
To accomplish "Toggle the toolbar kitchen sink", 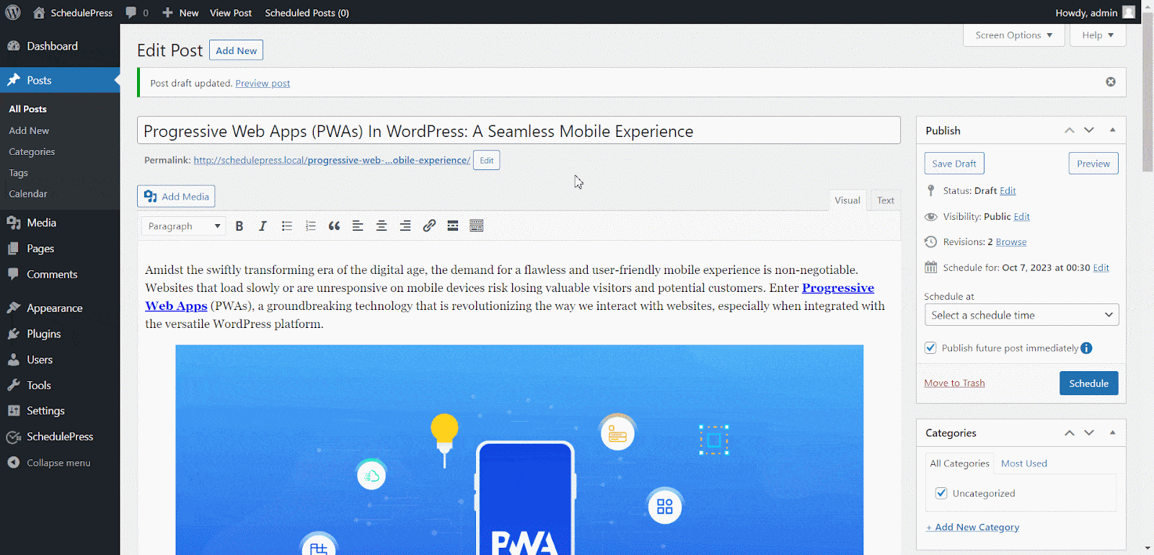I will coord(477,226).
